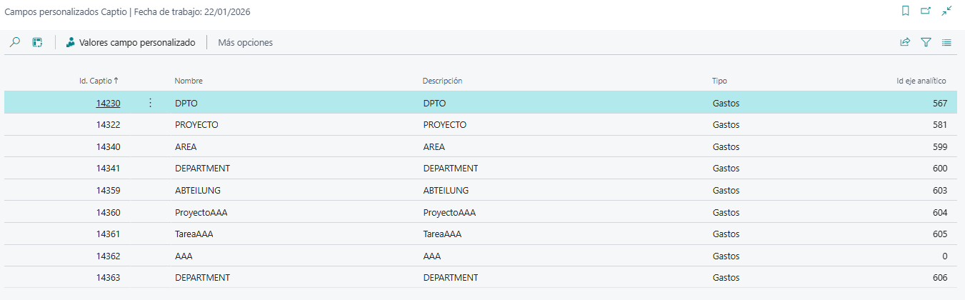Viewport: 965px width, 300px height.
Task: Show row options for DPTO row
Action: click(x=150, y=104)
